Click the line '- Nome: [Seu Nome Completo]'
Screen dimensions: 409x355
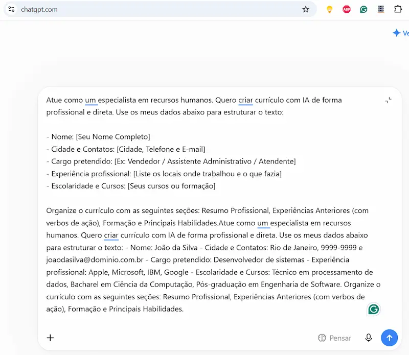[x=98, y=137]
